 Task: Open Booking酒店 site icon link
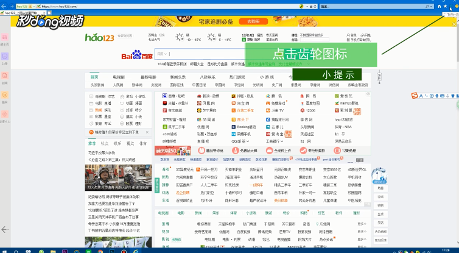click(244, 127)
